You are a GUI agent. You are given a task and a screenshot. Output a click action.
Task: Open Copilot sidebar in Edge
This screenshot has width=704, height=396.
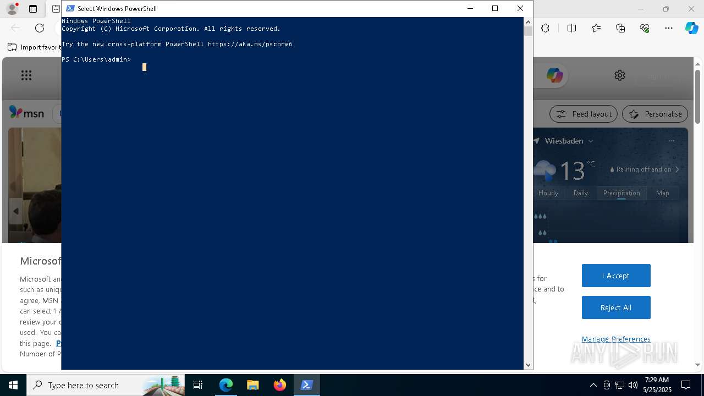click(691, 28)
